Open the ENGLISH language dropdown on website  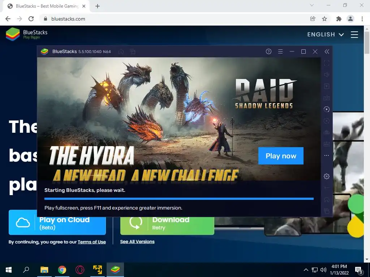[325, 34]
